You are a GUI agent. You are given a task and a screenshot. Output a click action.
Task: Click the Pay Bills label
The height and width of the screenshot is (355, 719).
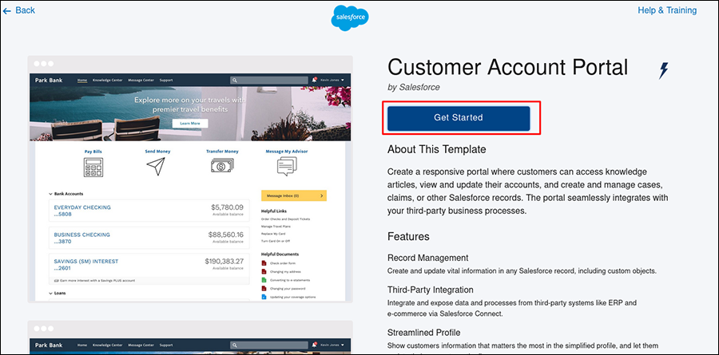pos(93,151)
